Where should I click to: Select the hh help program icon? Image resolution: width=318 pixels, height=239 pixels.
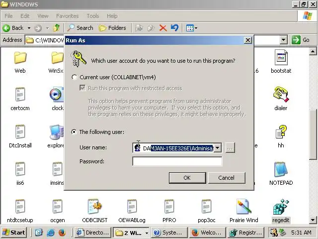click(x=281, y=132)
